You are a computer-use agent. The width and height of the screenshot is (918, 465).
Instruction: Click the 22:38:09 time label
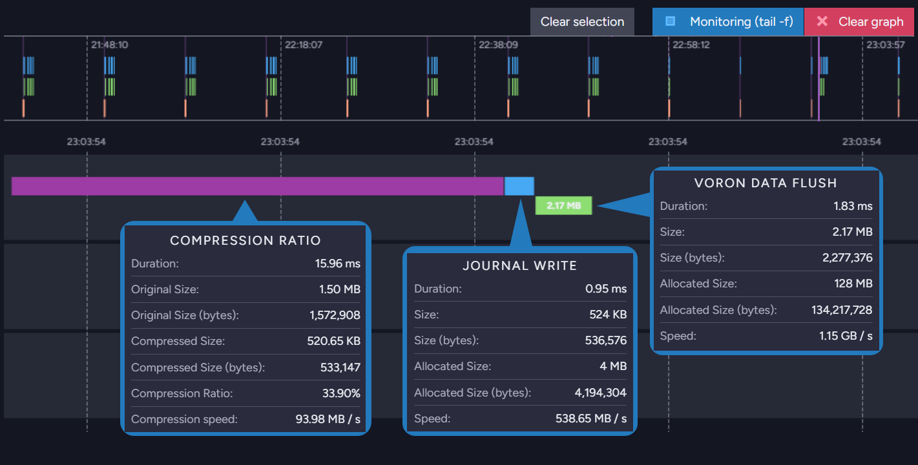pyautogui.click(x=498, y=45)
